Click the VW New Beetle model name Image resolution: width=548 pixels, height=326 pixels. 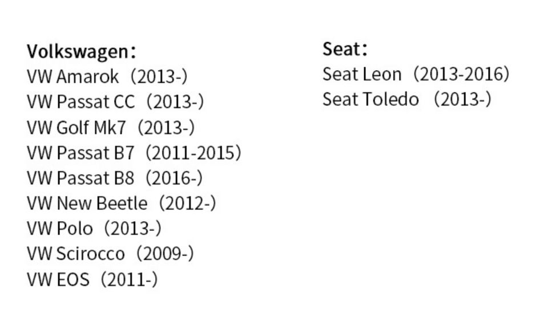(x=87, y=203)
